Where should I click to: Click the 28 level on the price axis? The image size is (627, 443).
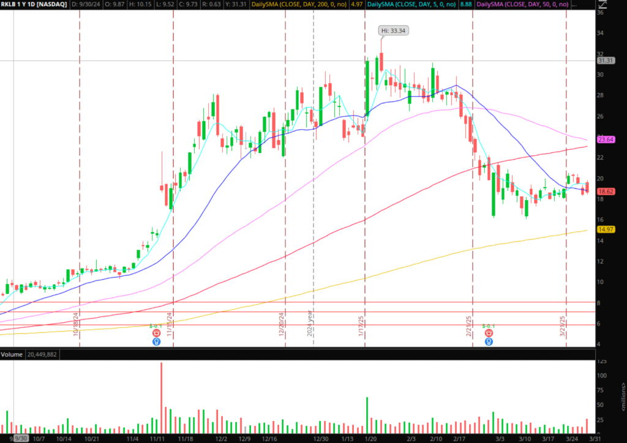[600, 95]
